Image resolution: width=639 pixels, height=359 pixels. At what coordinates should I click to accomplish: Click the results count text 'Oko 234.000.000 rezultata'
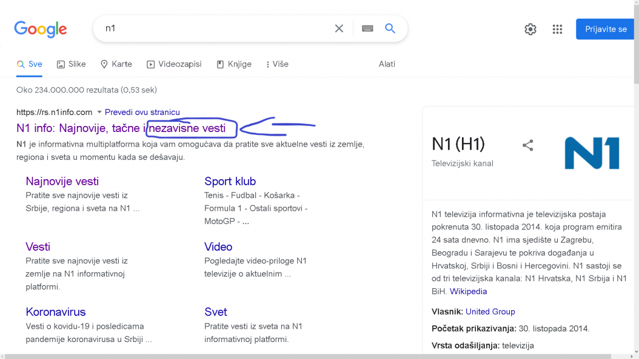67,90
